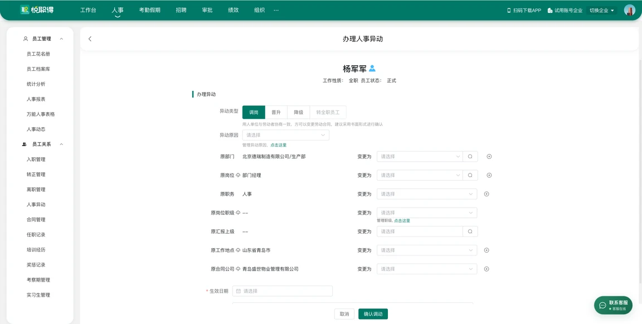
Task: Open position search via magnifier icon in 原岗位 row
Action: 470,175
